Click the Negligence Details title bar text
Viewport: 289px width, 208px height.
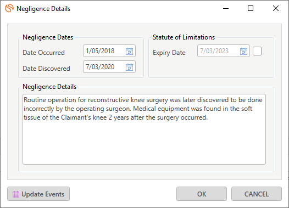[x=43, y=9]
